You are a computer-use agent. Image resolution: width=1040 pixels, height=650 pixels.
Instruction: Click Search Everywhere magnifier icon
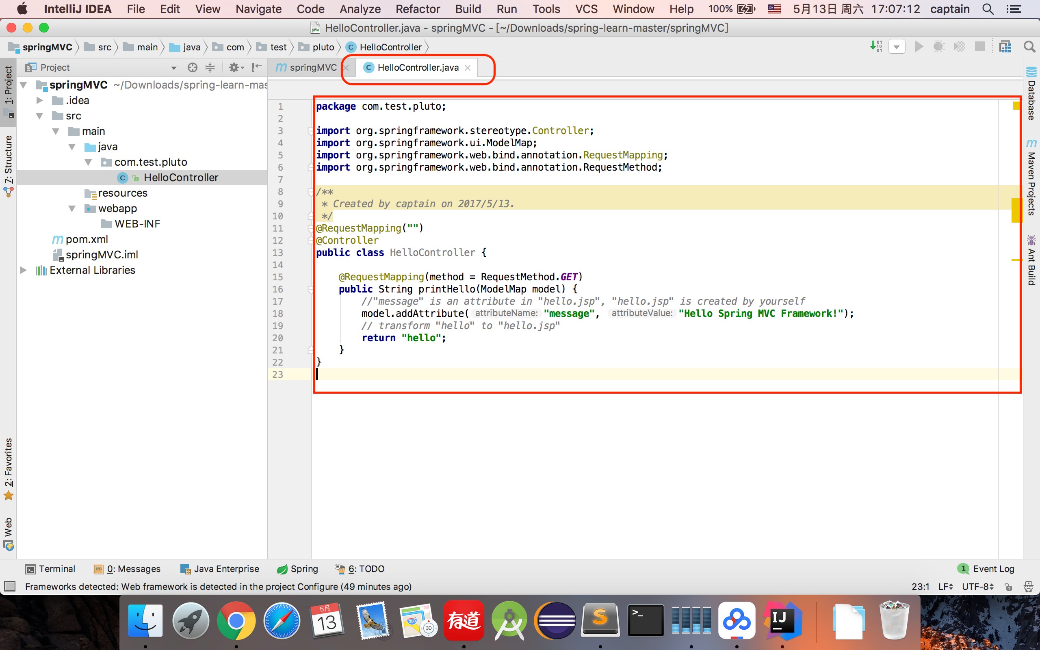pyautogui.click(x=1029, y=46)
